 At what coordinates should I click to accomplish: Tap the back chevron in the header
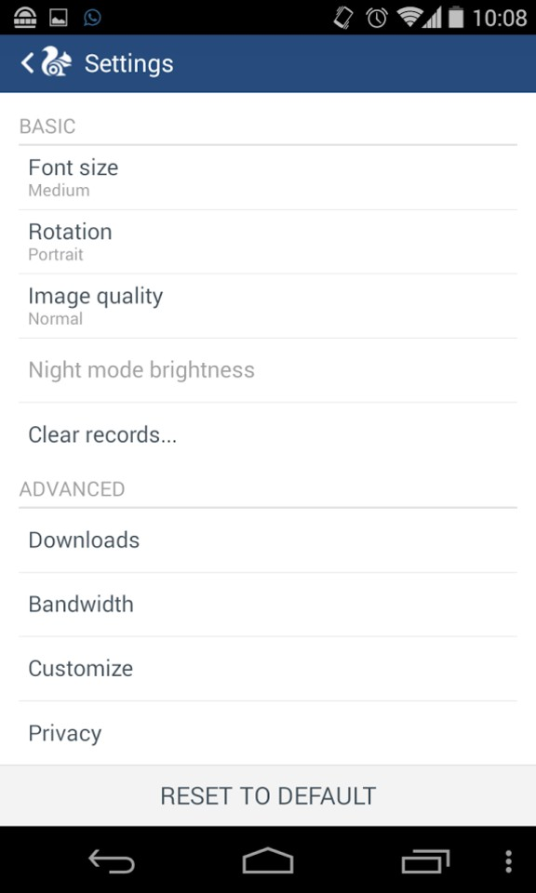pyautogui.click(x=27, y=63)
